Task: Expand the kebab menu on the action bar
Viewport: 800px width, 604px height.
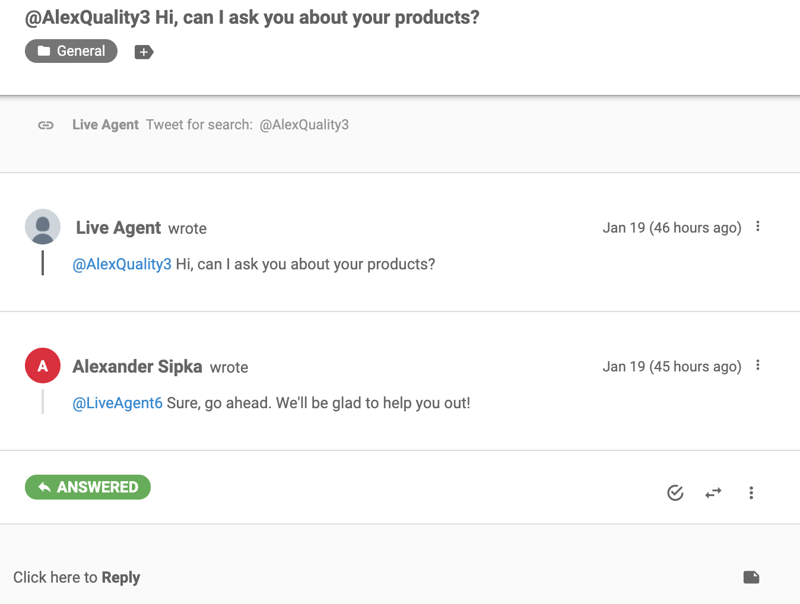Action: [751, 492]
